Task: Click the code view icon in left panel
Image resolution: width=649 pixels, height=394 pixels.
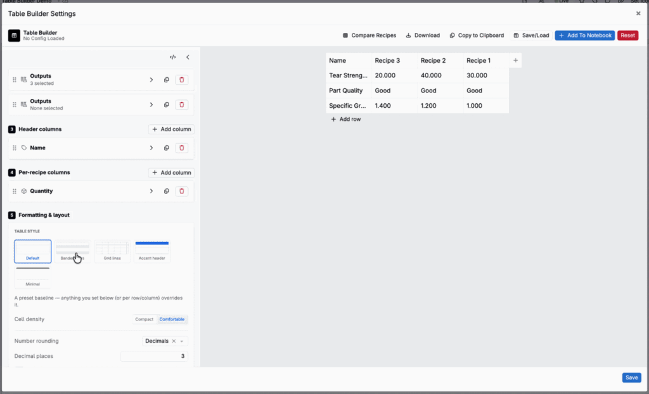Action: [172, 57]
